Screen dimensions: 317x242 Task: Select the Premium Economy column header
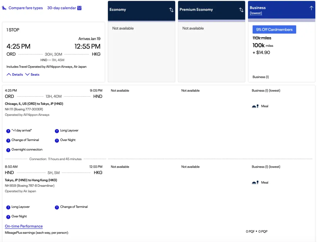click(x=196, y=10)
